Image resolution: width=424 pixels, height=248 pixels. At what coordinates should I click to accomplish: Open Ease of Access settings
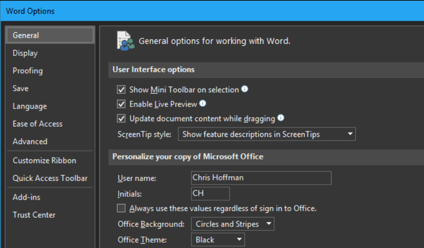tap(38, 124)
